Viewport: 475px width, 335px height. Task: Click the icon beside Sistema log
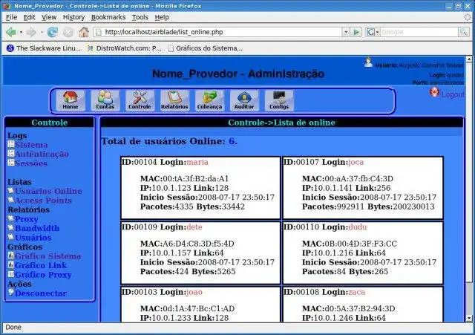pyautogui.click(x=11, y=144)
